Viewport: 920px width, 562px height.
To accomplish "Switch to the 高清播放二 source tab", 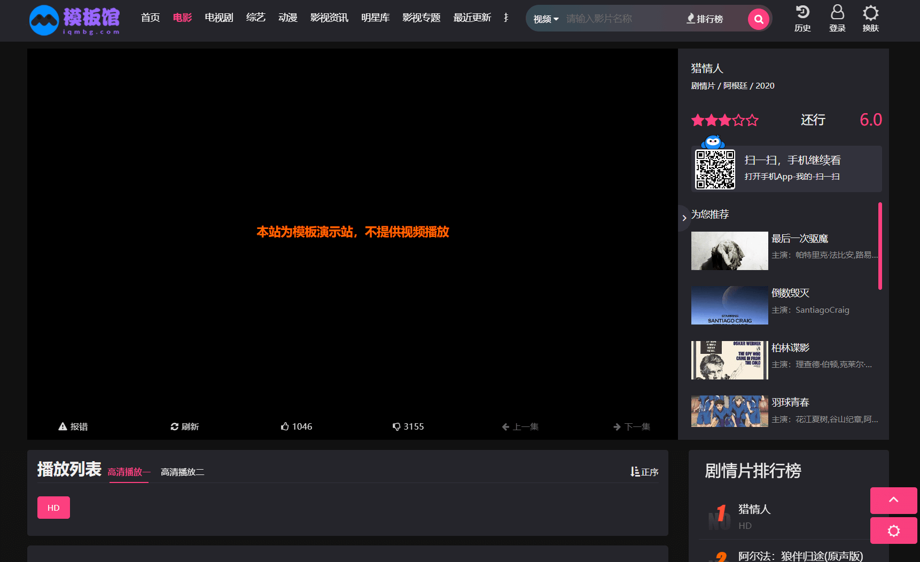I will [182, 472].
